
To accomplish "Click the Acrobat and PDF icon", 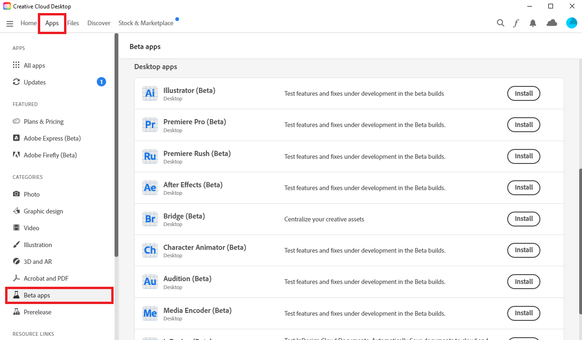I will coord(16,278).
